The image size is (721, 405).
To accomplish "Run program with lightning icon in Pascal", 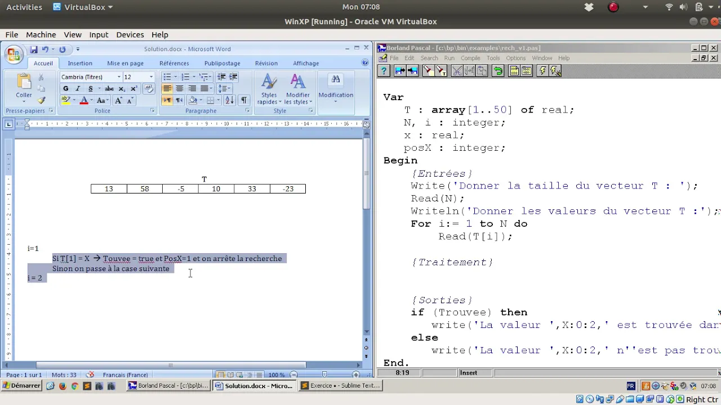I will pos(542,71).
